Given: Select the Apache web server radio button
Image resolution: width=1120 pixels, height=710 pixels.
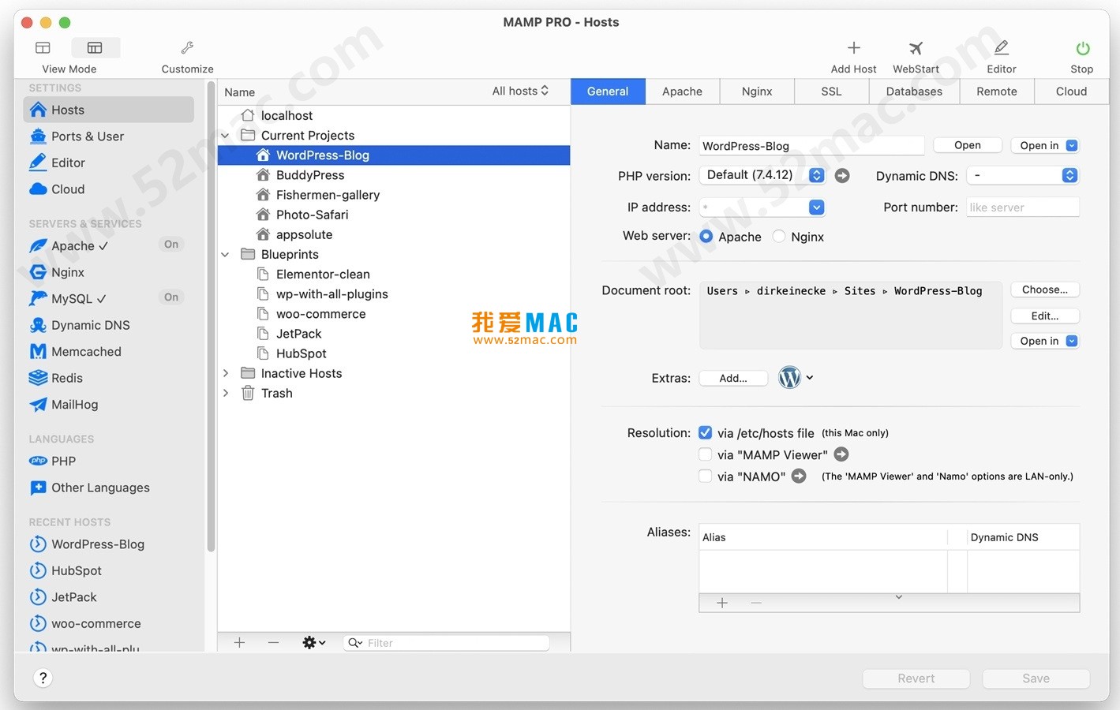Looking at the screenshot, I should pos(706,237).
